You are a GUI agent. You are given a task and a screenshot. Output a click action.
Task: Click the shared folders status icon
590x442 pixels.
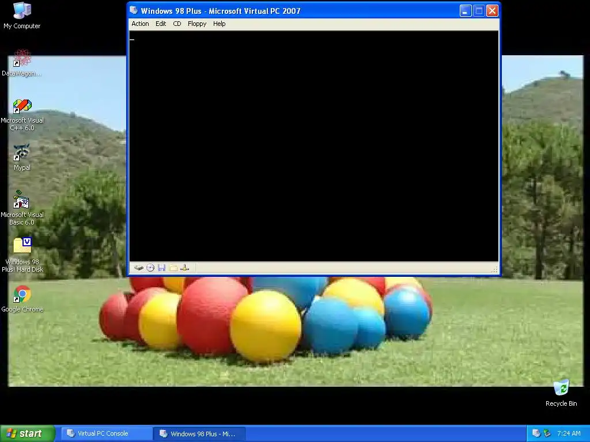[173, 268]
